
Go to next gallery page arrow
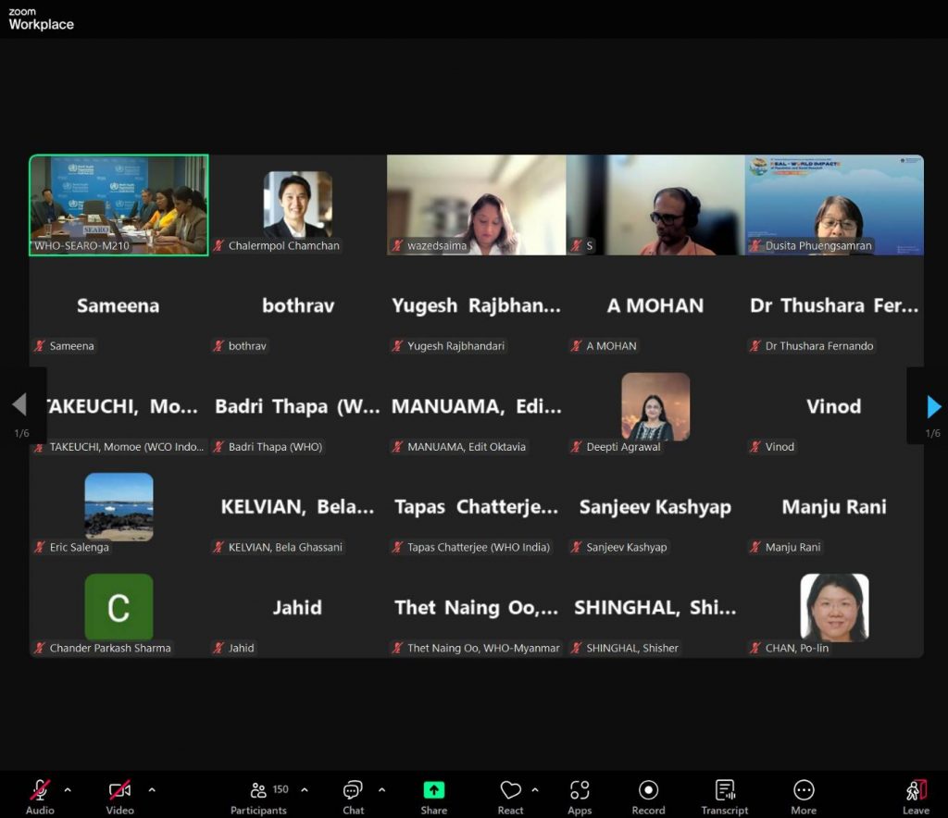coord(933,406)
